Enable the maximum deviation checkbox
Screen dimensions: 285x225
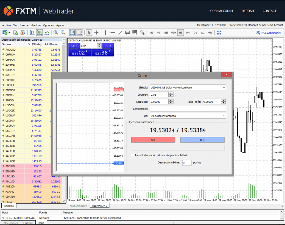click(x=132, y=155)
